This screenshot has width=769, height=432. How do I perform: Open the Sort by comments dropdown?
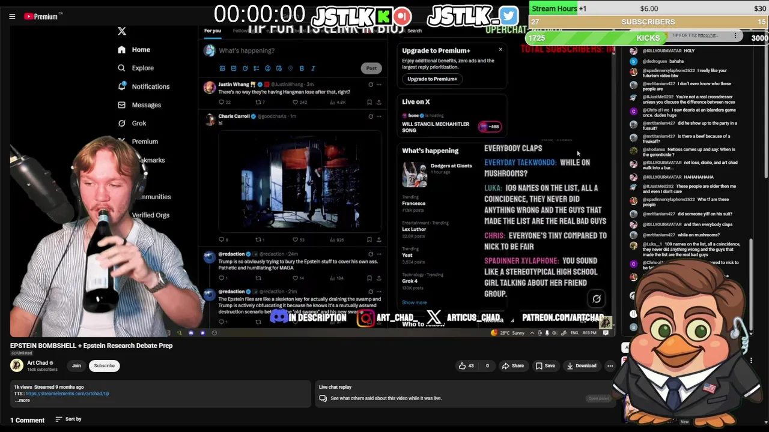[x=68, y=419]
